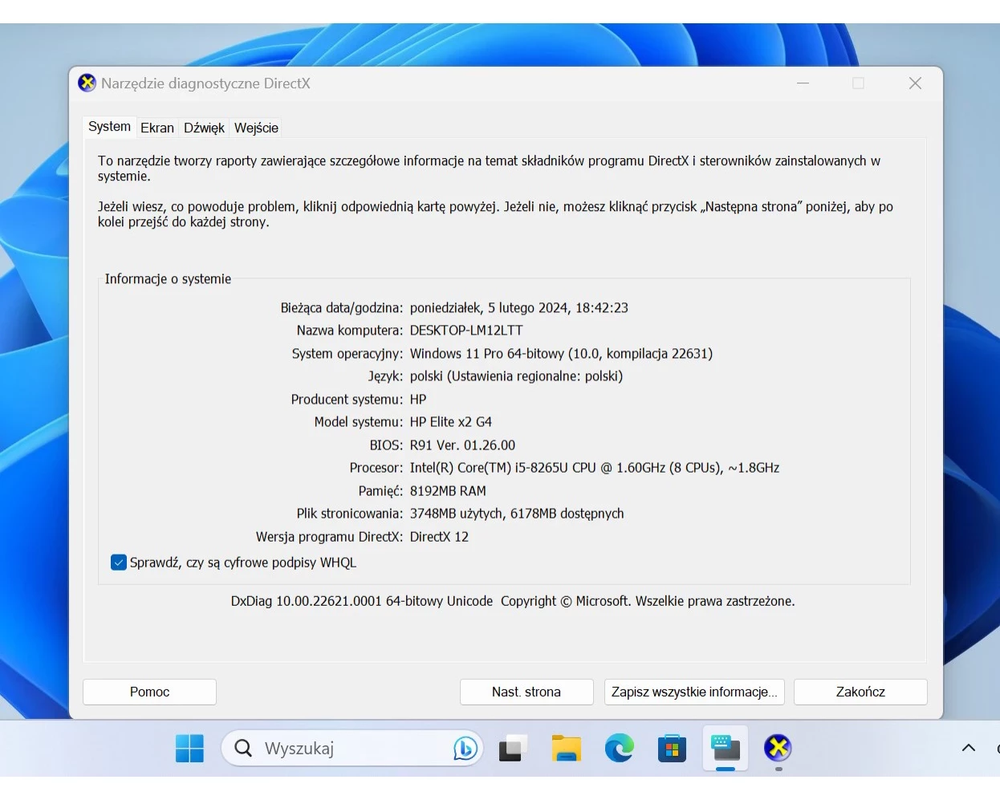1000x800 pixels.
Task: Click the DirectX icon in title bar
Action: (x=87, y=83)
